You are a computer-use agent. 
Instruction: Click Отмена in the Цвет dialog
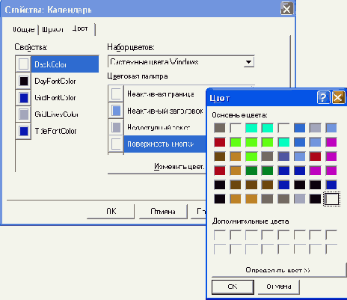(279, 287)
